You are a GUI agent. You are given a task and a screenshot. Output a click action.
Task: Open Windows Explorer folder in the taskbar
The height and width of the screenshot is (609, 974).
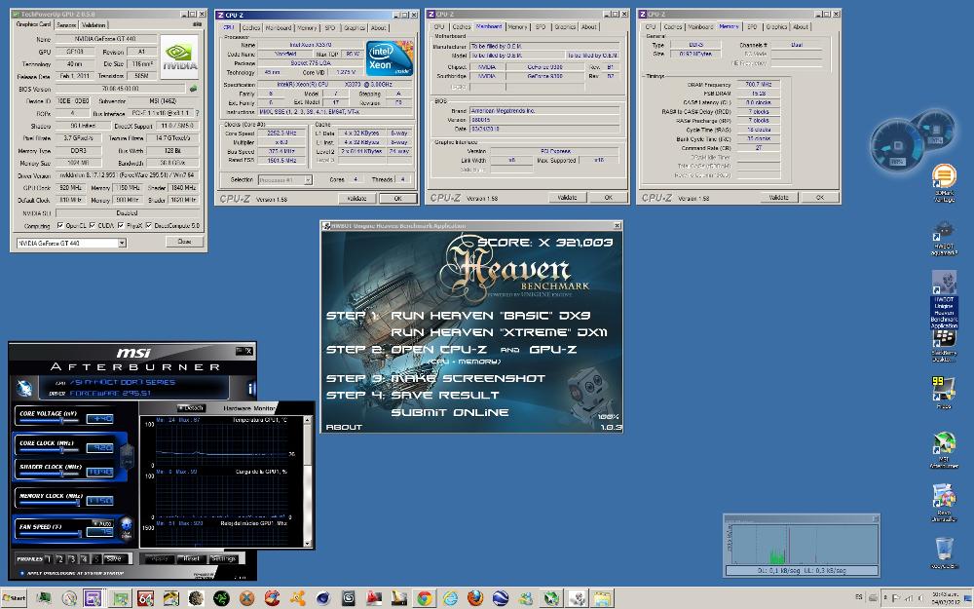pyautogui.click(x=602, y=598)
